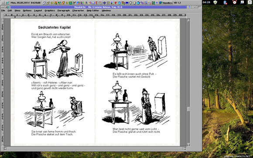The image size is (253, 158).
Task: Click the text 'Man liest nicht gerne weit vom Licht.'
Action: pos(136,129)
